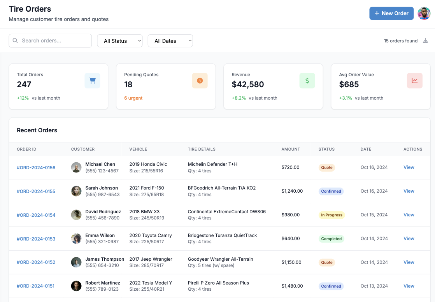The width and height of the screenshot is (435, 302).
Task: Click the chart icon on Avg Order Value card
Action: [x=414, y=81]
